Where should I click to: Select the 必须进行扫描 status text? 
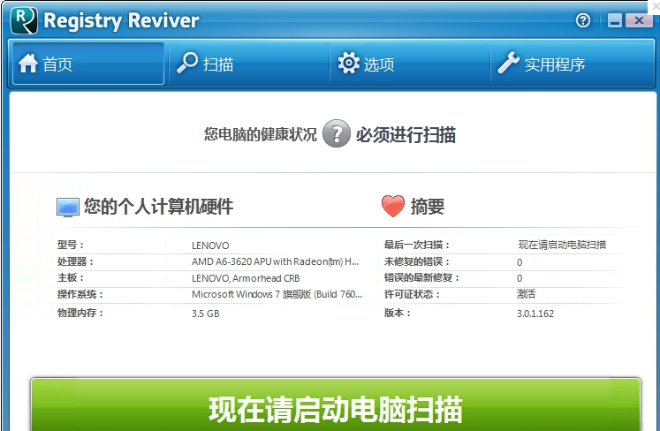(406, 135)
